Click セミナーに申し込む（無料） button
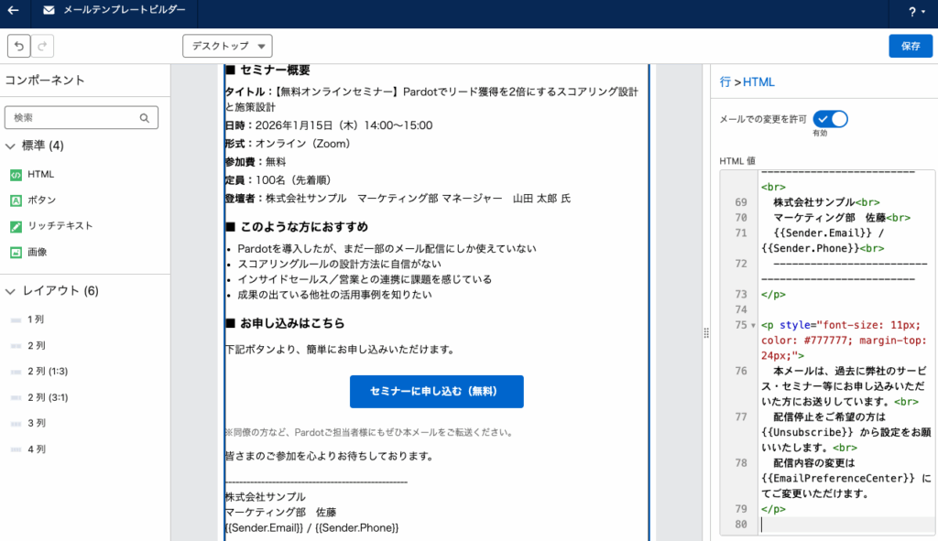 coord(436,391)
